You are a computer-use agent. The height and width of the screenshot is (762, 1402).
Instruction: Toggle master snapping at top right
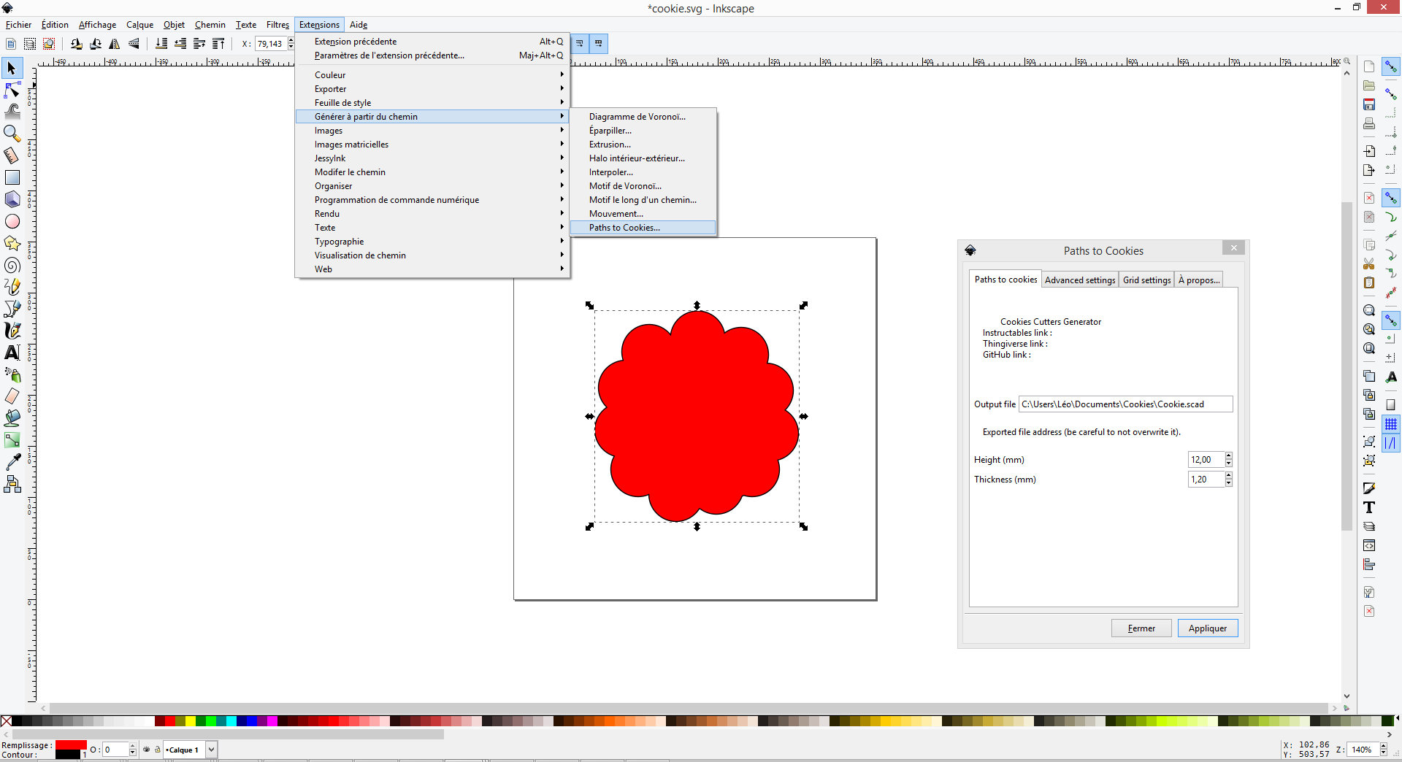[1391, 66]
